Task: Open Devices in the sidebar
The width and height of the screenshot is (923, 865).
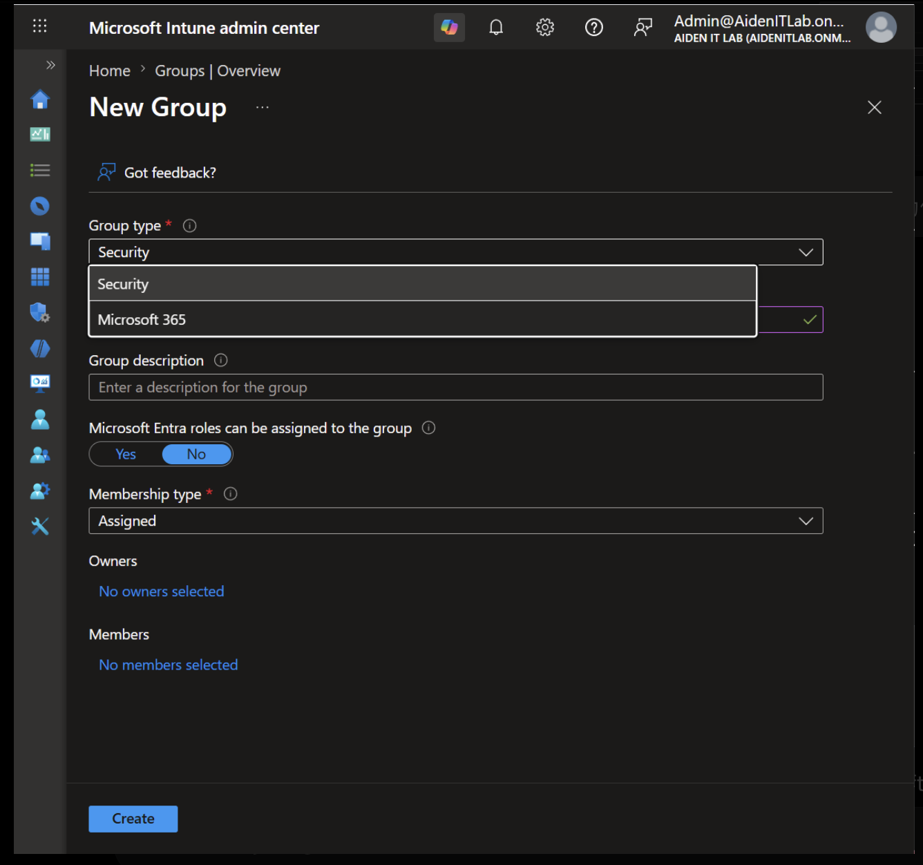Action: (40, 241)
